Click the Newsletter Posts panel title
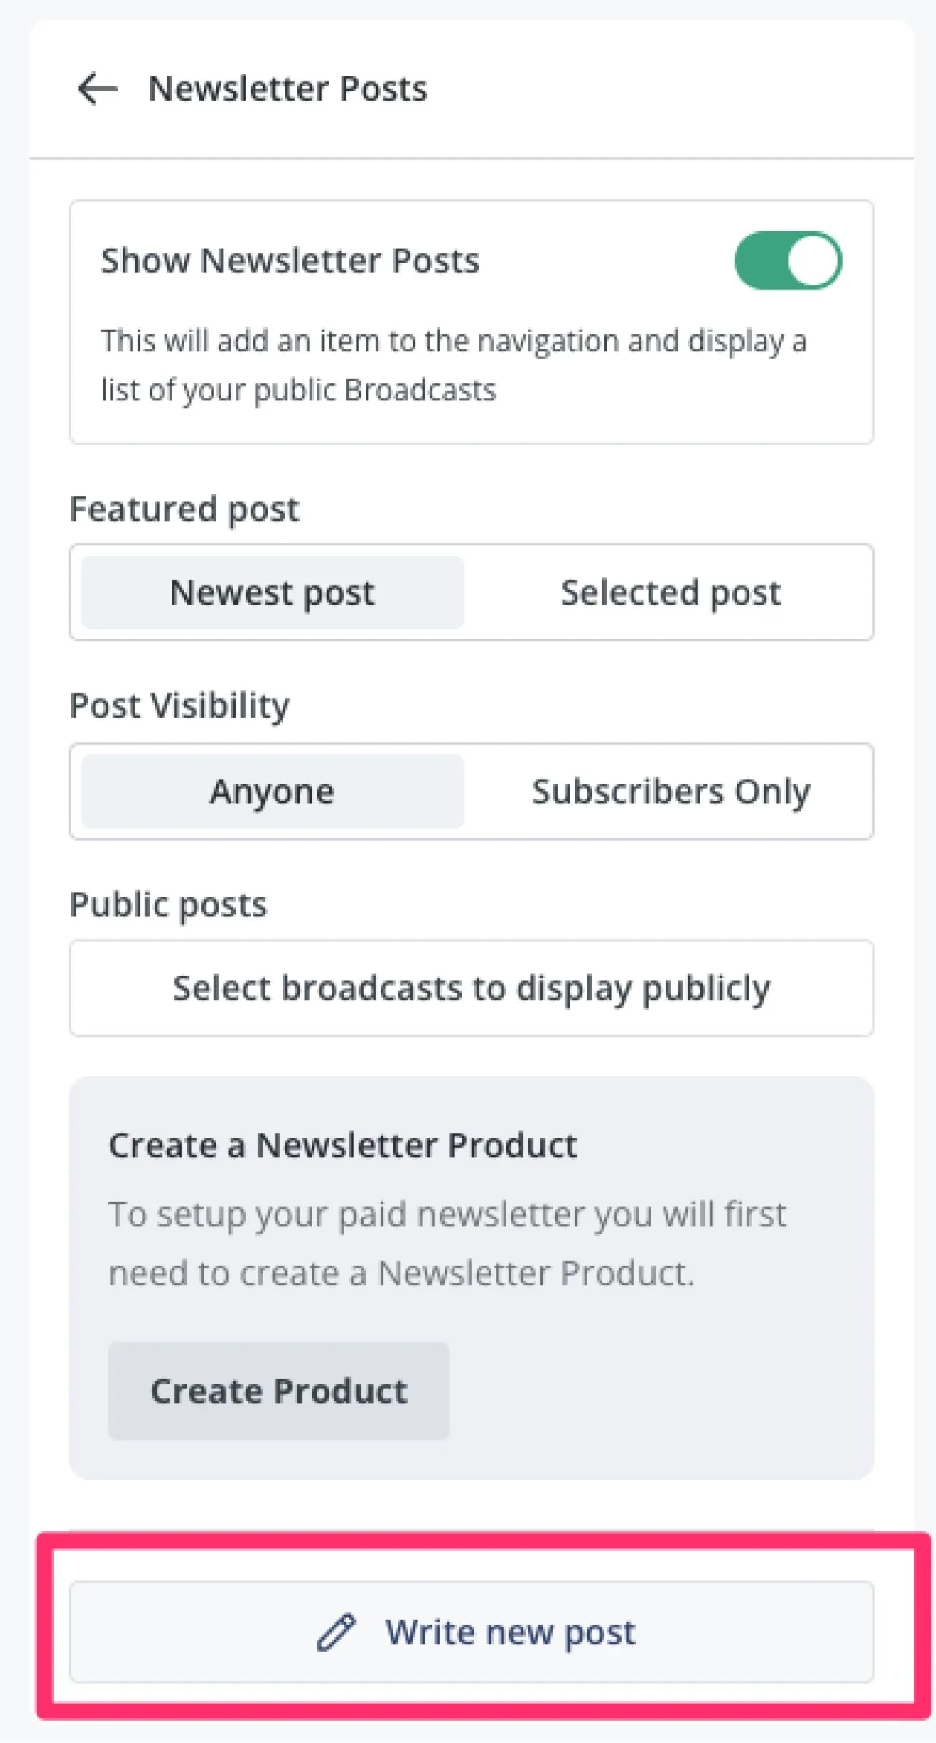This screenshot has width=936, height=1743. (288, 89)
